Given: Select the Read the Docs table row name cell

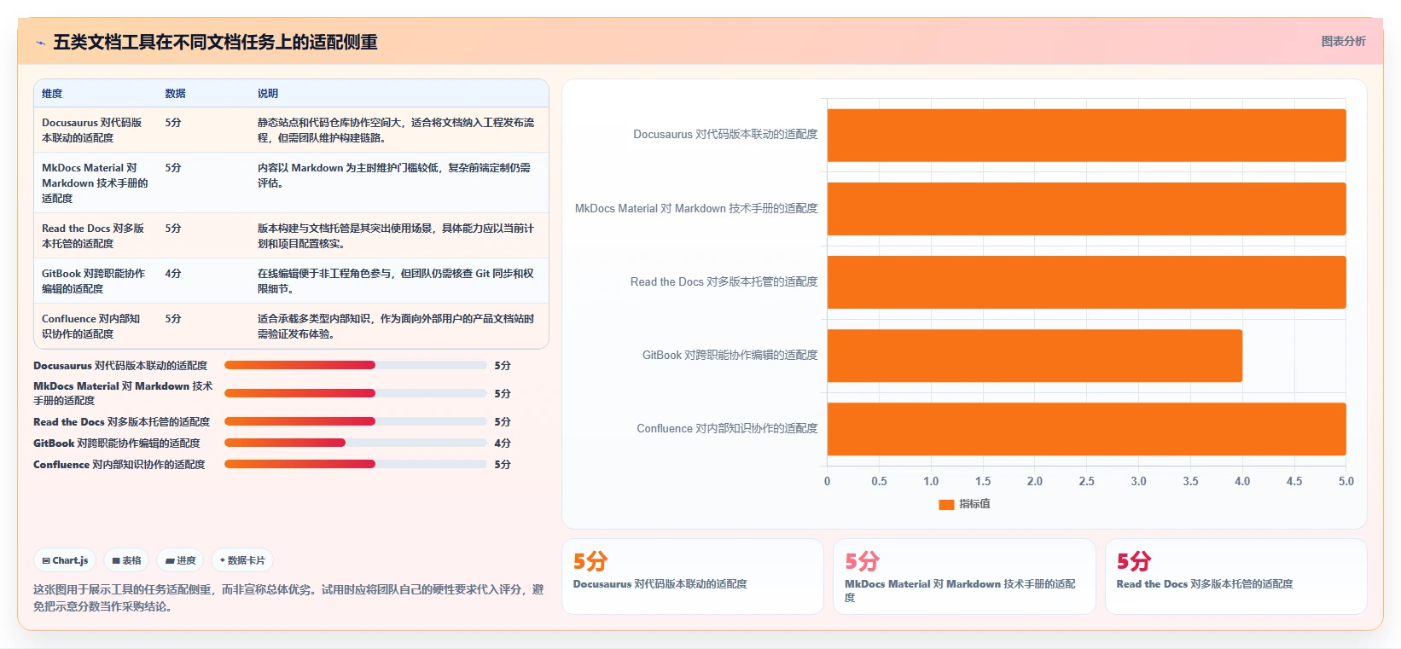Looking at the screenshot, I should click(x=94, y=235).
